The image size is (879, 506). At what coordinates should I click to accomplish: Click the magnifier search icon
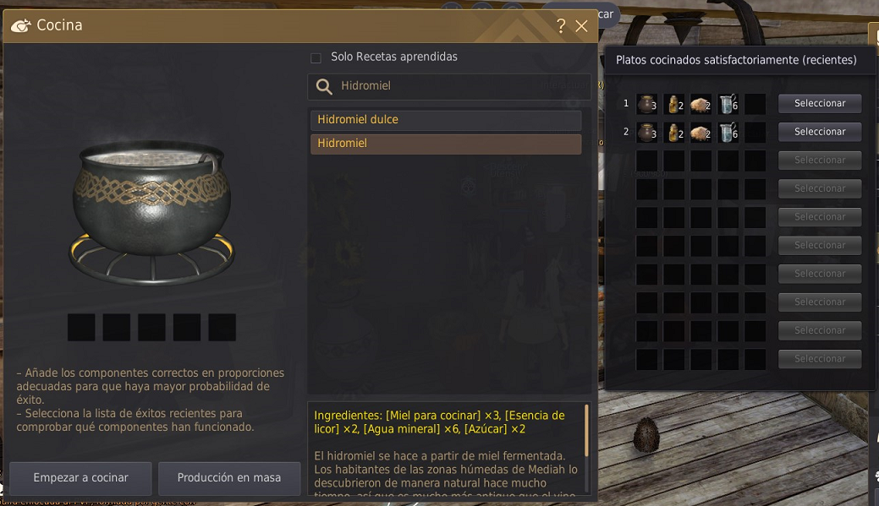click(324, 86)
